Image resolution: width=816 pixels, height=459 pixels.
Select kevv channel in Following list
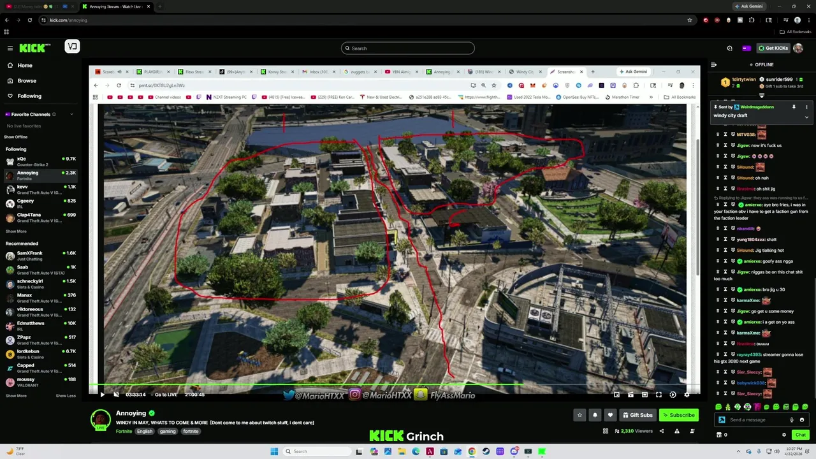click(41, 189)
